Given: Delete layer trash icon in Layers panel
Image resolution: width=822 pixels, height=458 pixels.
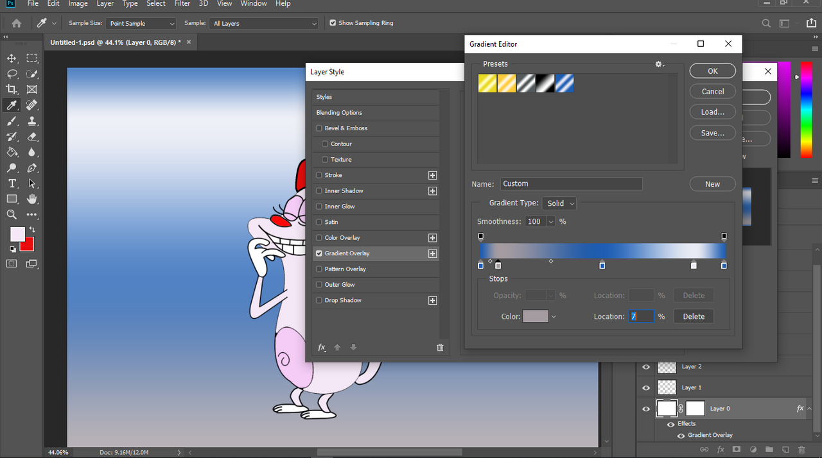Looking at the screenshot, I should click(801, 450).
